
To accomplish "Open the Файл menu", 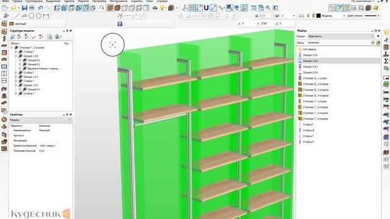I will [x=5, y=1].
